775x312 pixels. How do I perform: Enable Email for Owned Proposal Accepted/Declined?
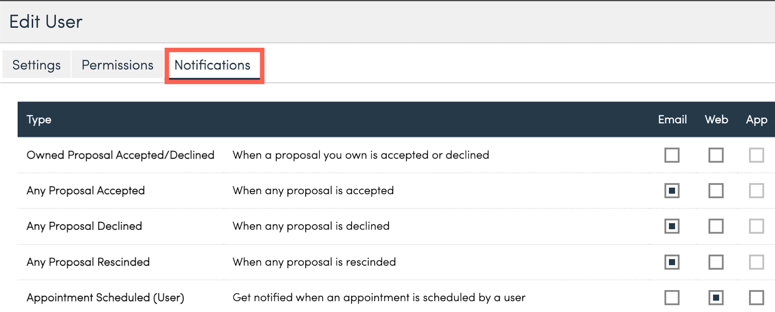tap(672, 155)
